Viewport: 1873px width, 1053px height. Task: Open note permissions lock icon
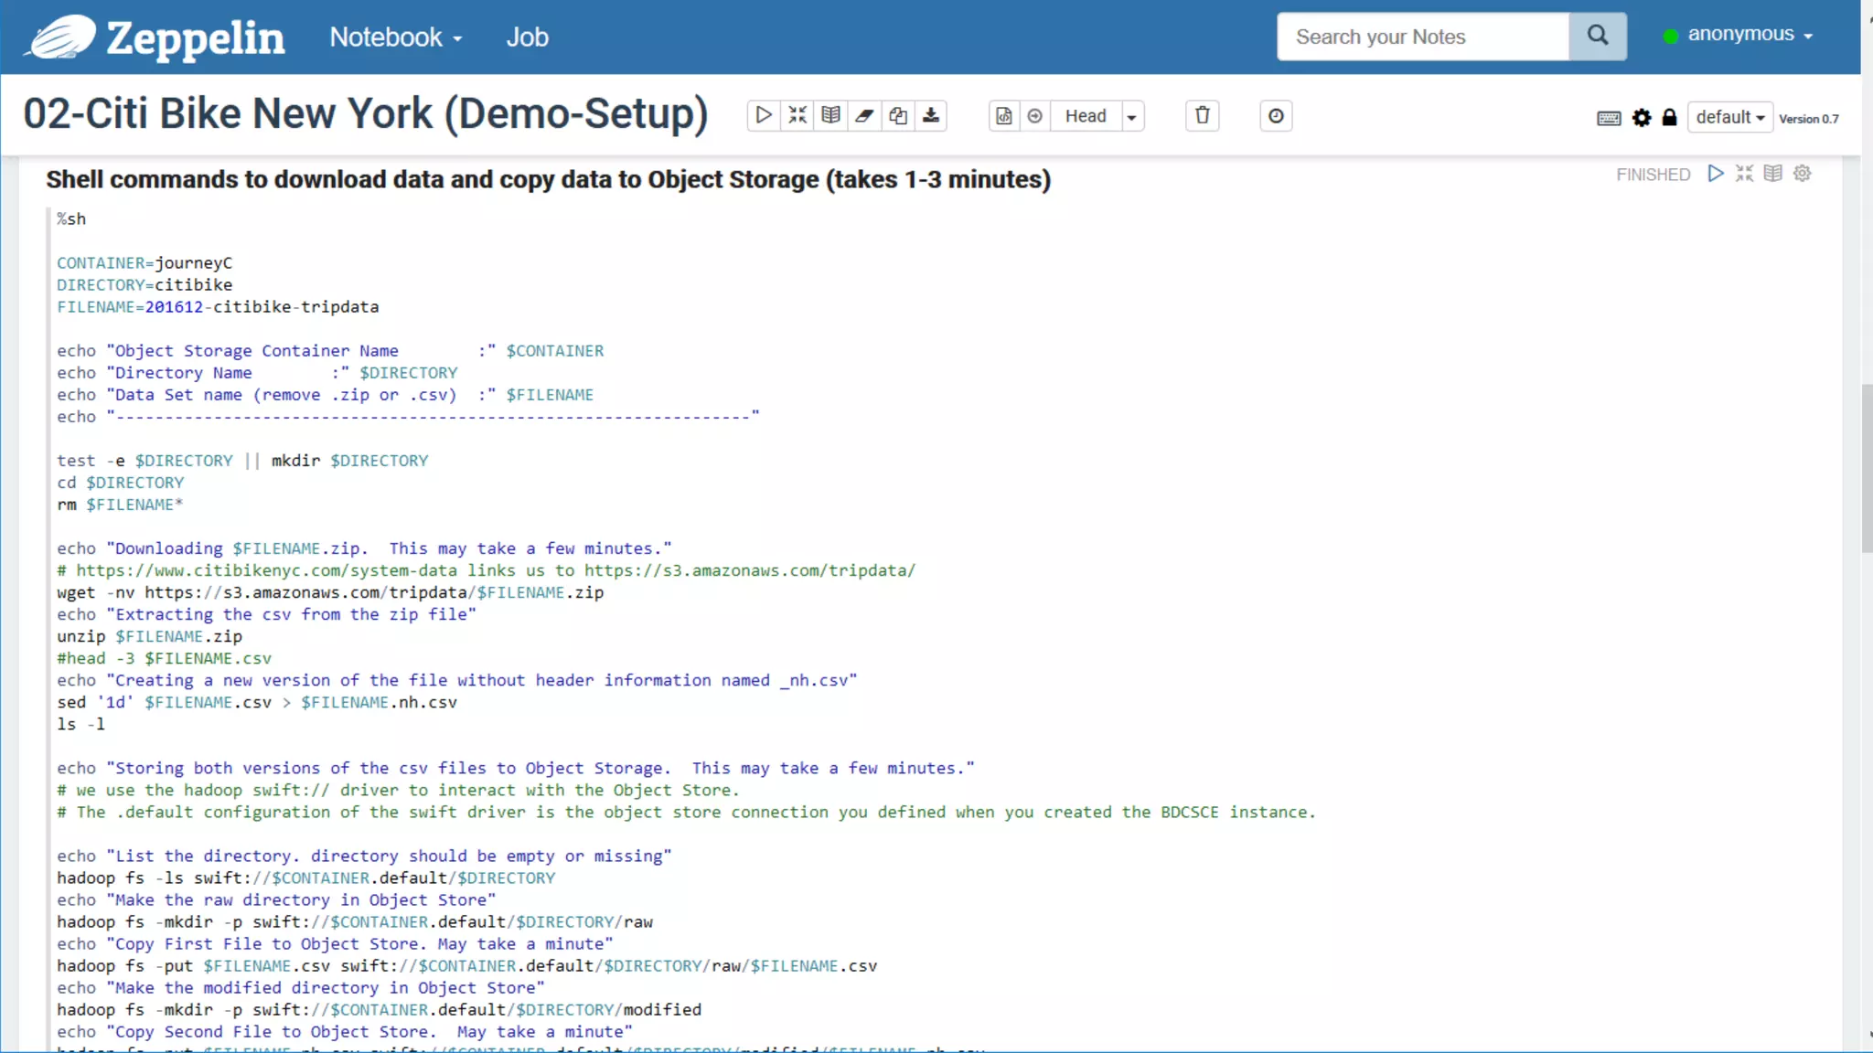point(1669,118)
